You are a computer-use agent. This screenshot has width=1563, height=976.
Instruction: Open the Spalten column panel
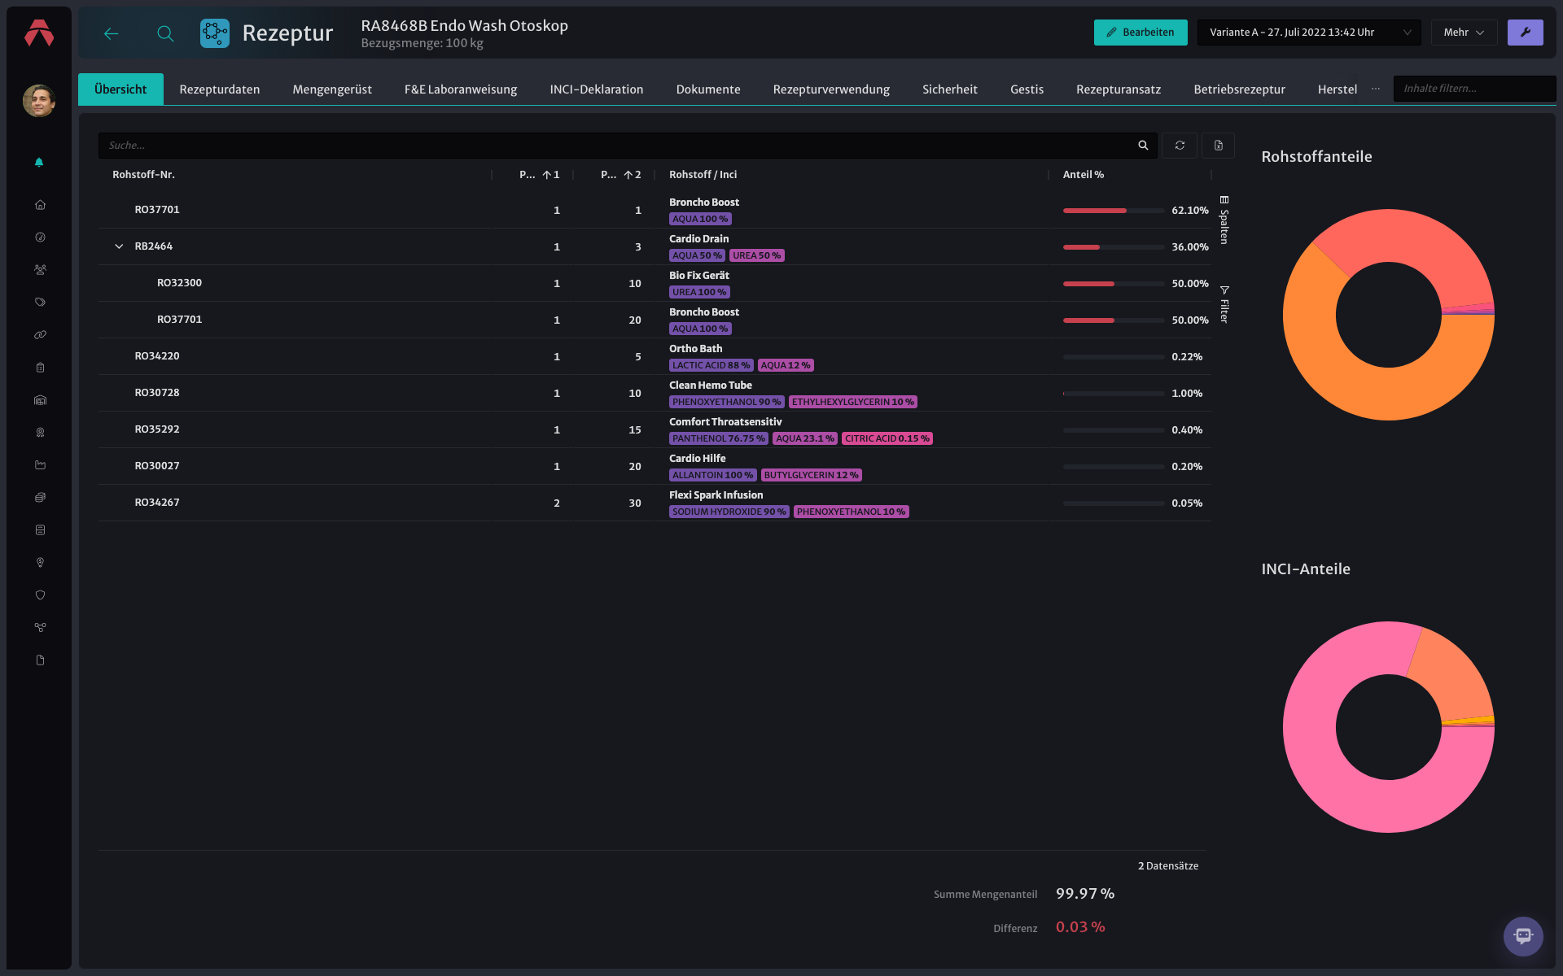pyautogui.click(x=1224, y=220)
